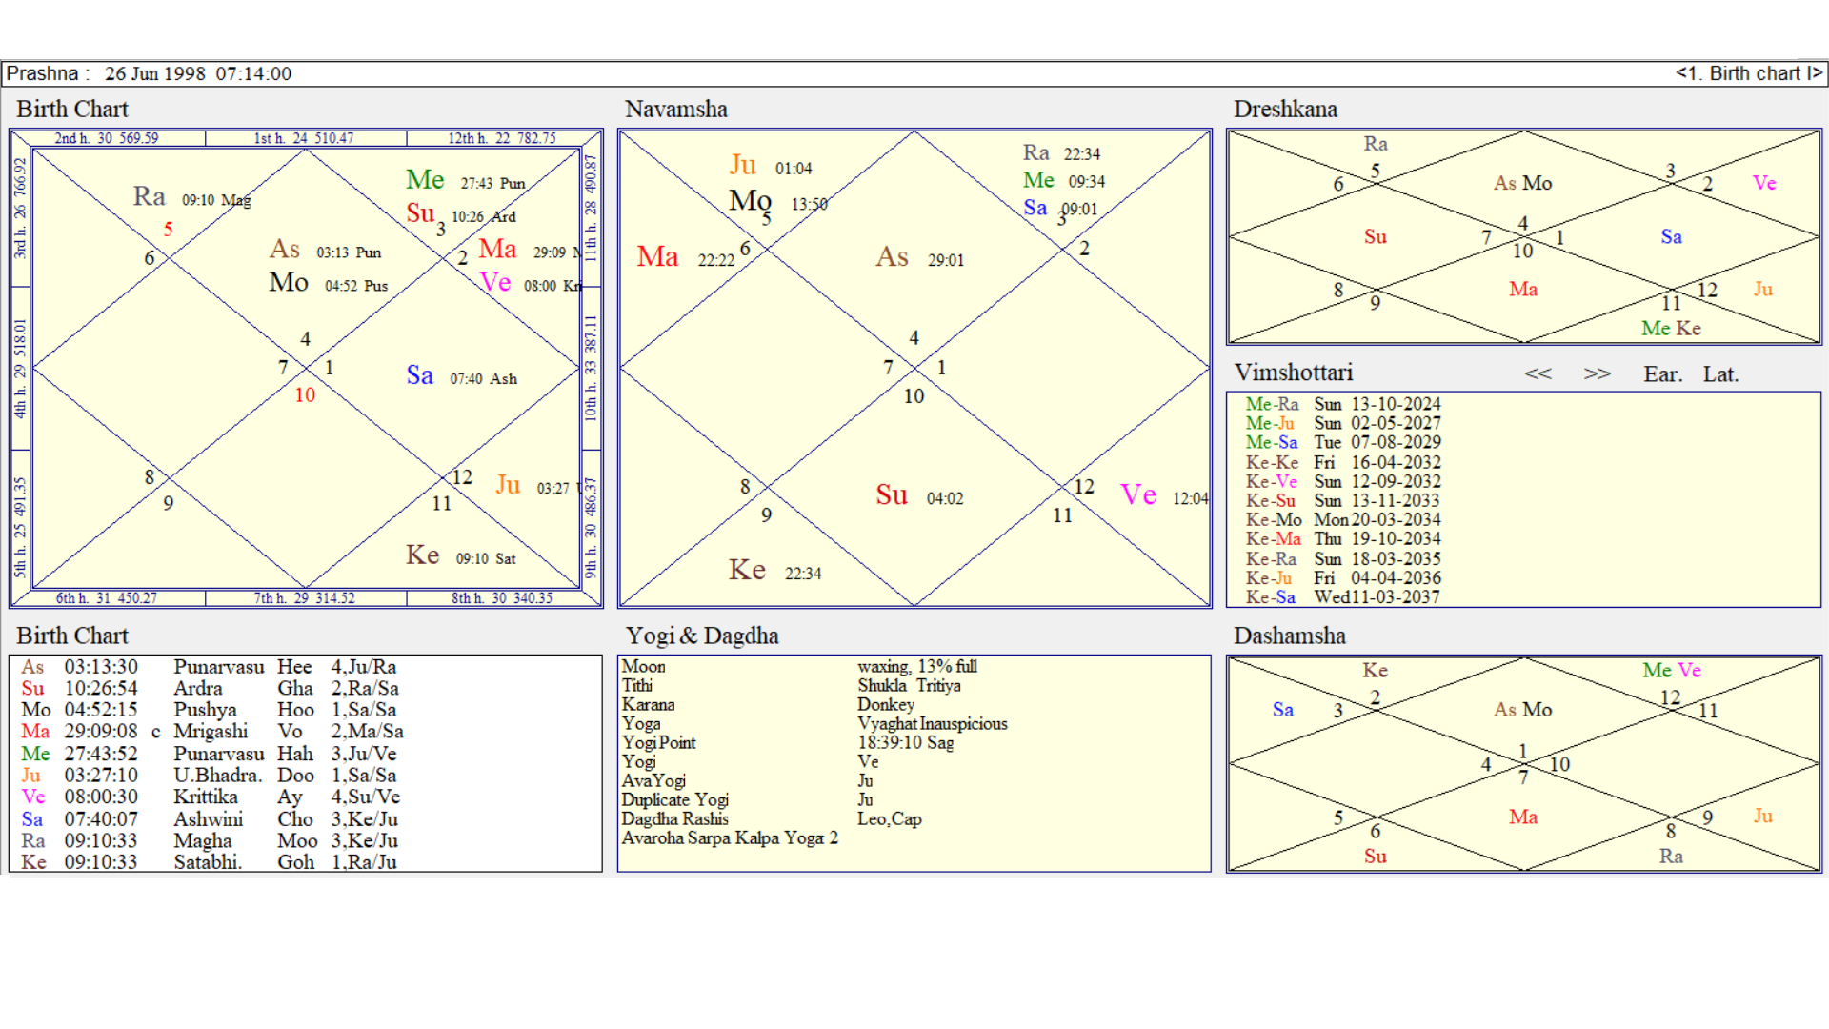Click the Navamsha chart heading
Screen dimensions: 1829x1029
(x=675, y=110)
